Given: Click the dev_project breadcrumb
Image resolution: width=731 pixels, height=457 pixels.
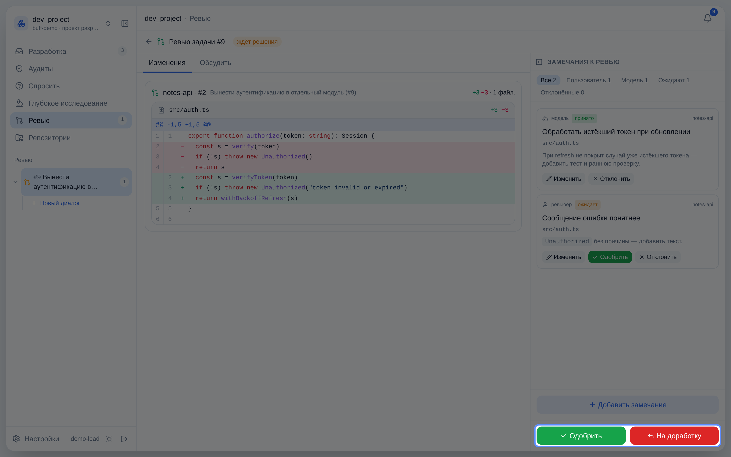Looking at the screenshot, I should click(163, 19).
